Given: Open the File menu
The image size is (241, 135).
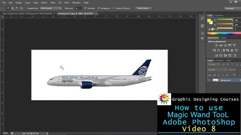Looking at the screenshot, I should tap(4, 3).
